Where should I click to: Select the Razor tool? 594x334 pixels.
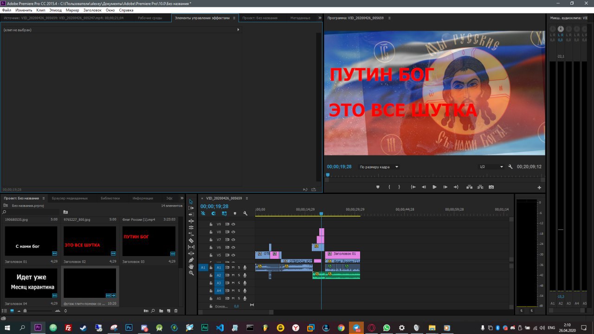(x=191, y=241)
